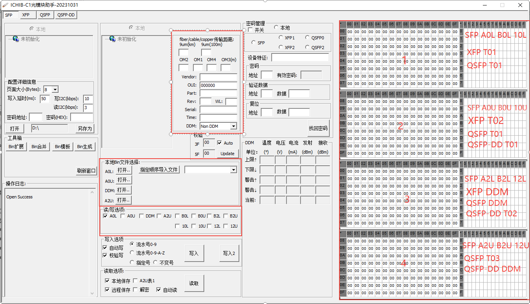Uncheck the 自动写 option
The height and width of the screenshot is (304, 530).
[105, 248]
